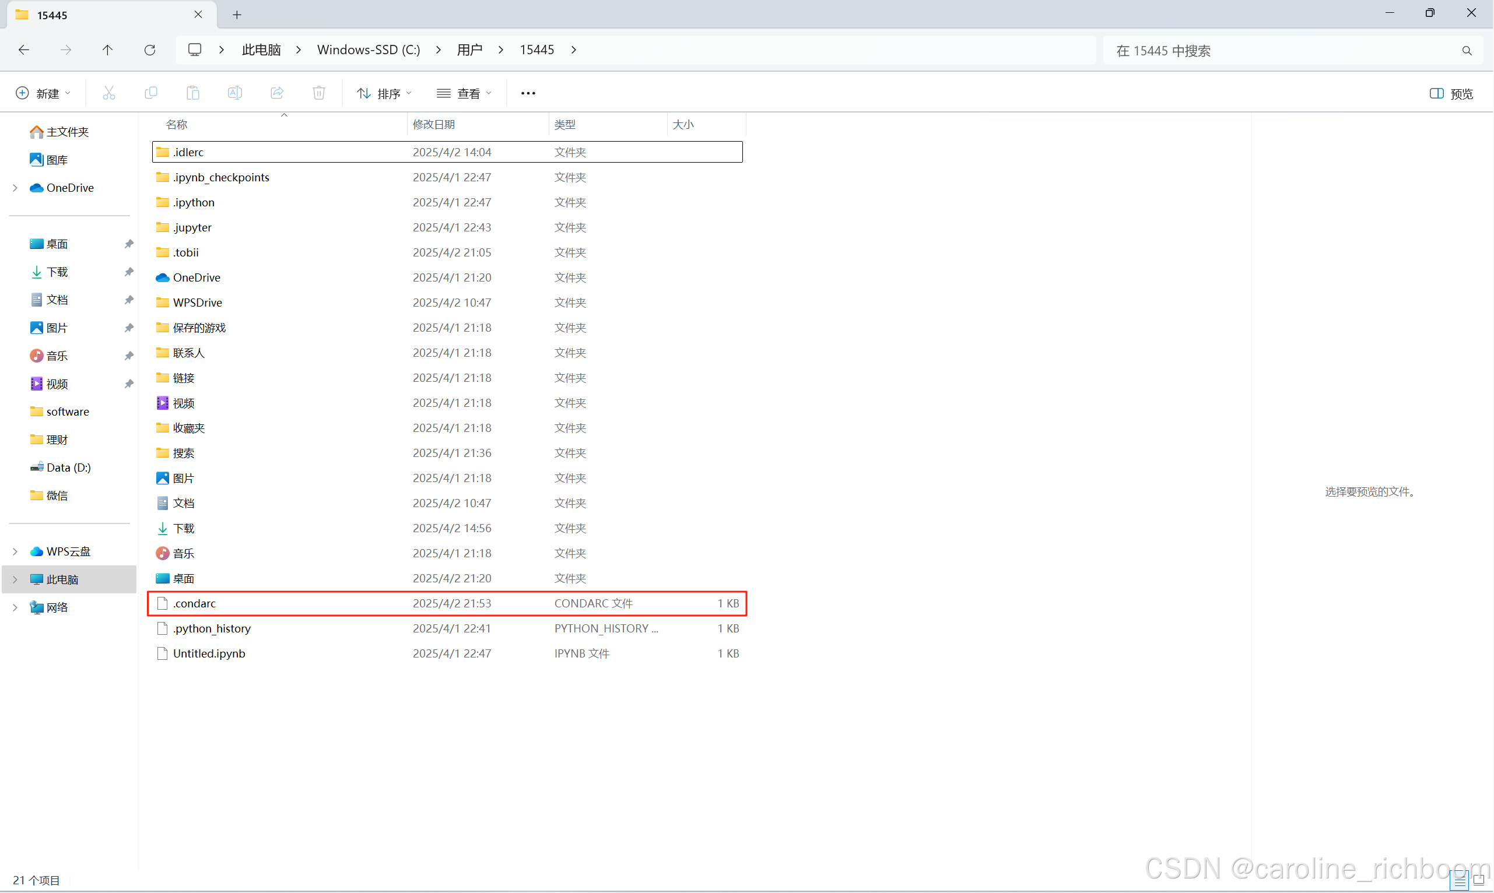The height and width of the screenshot is (893, 1494).
Task: Open the three-dots more options menu
Action: pyautogui.click(x=528, y=93)
